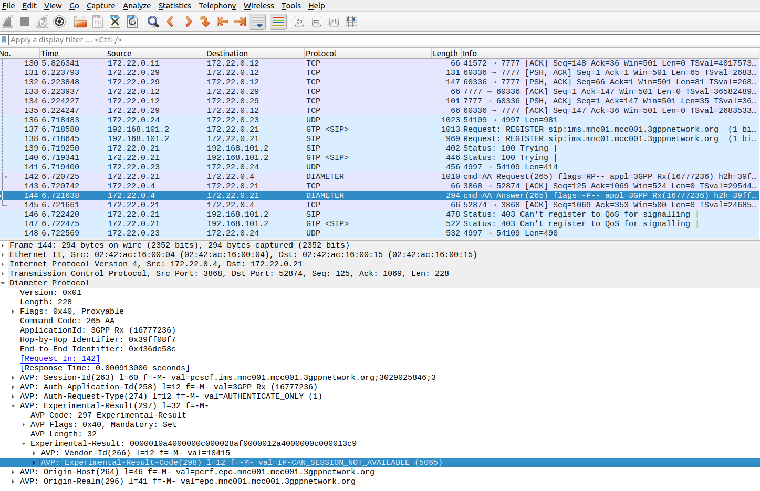760x491 pixels.
Task: Toggle auto-scroll during live capture
Action: click(x=257, y=22)
